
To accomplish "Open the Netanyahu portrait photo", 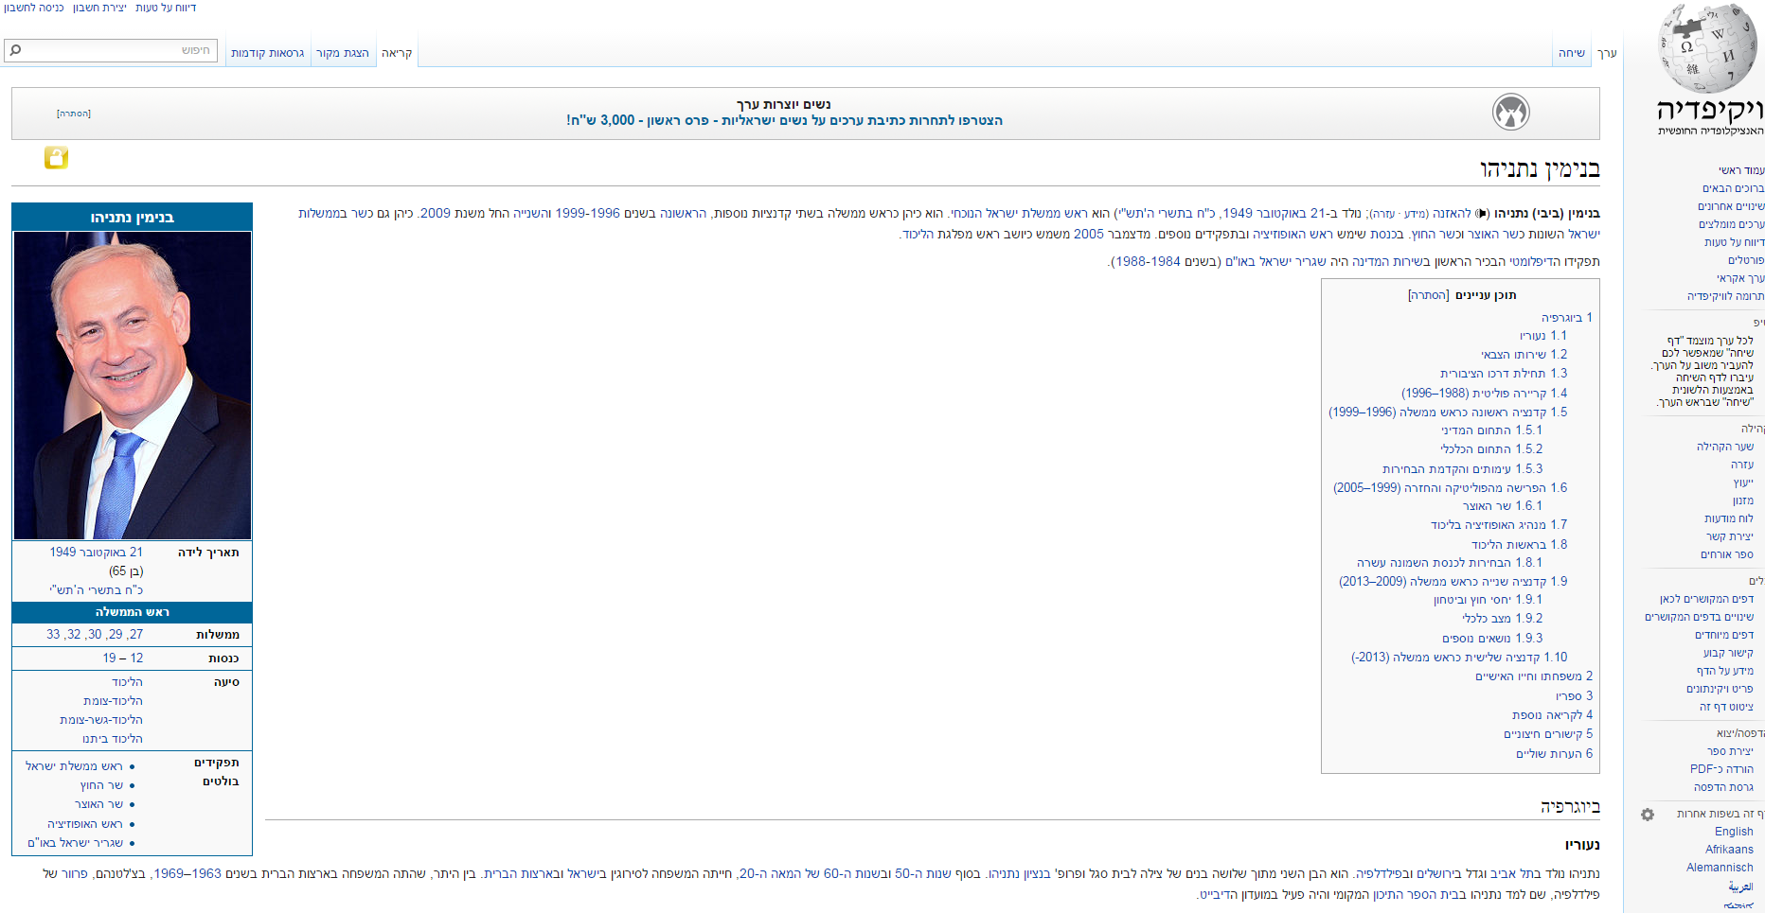I will [133, 385].
